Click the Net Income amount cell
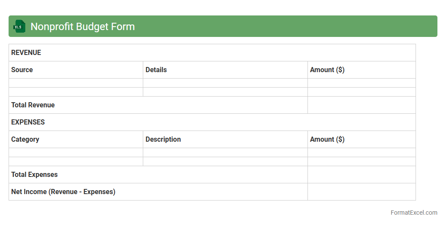Image resolution: width=446 pixels, height=225 pixels. coord(361,192)
